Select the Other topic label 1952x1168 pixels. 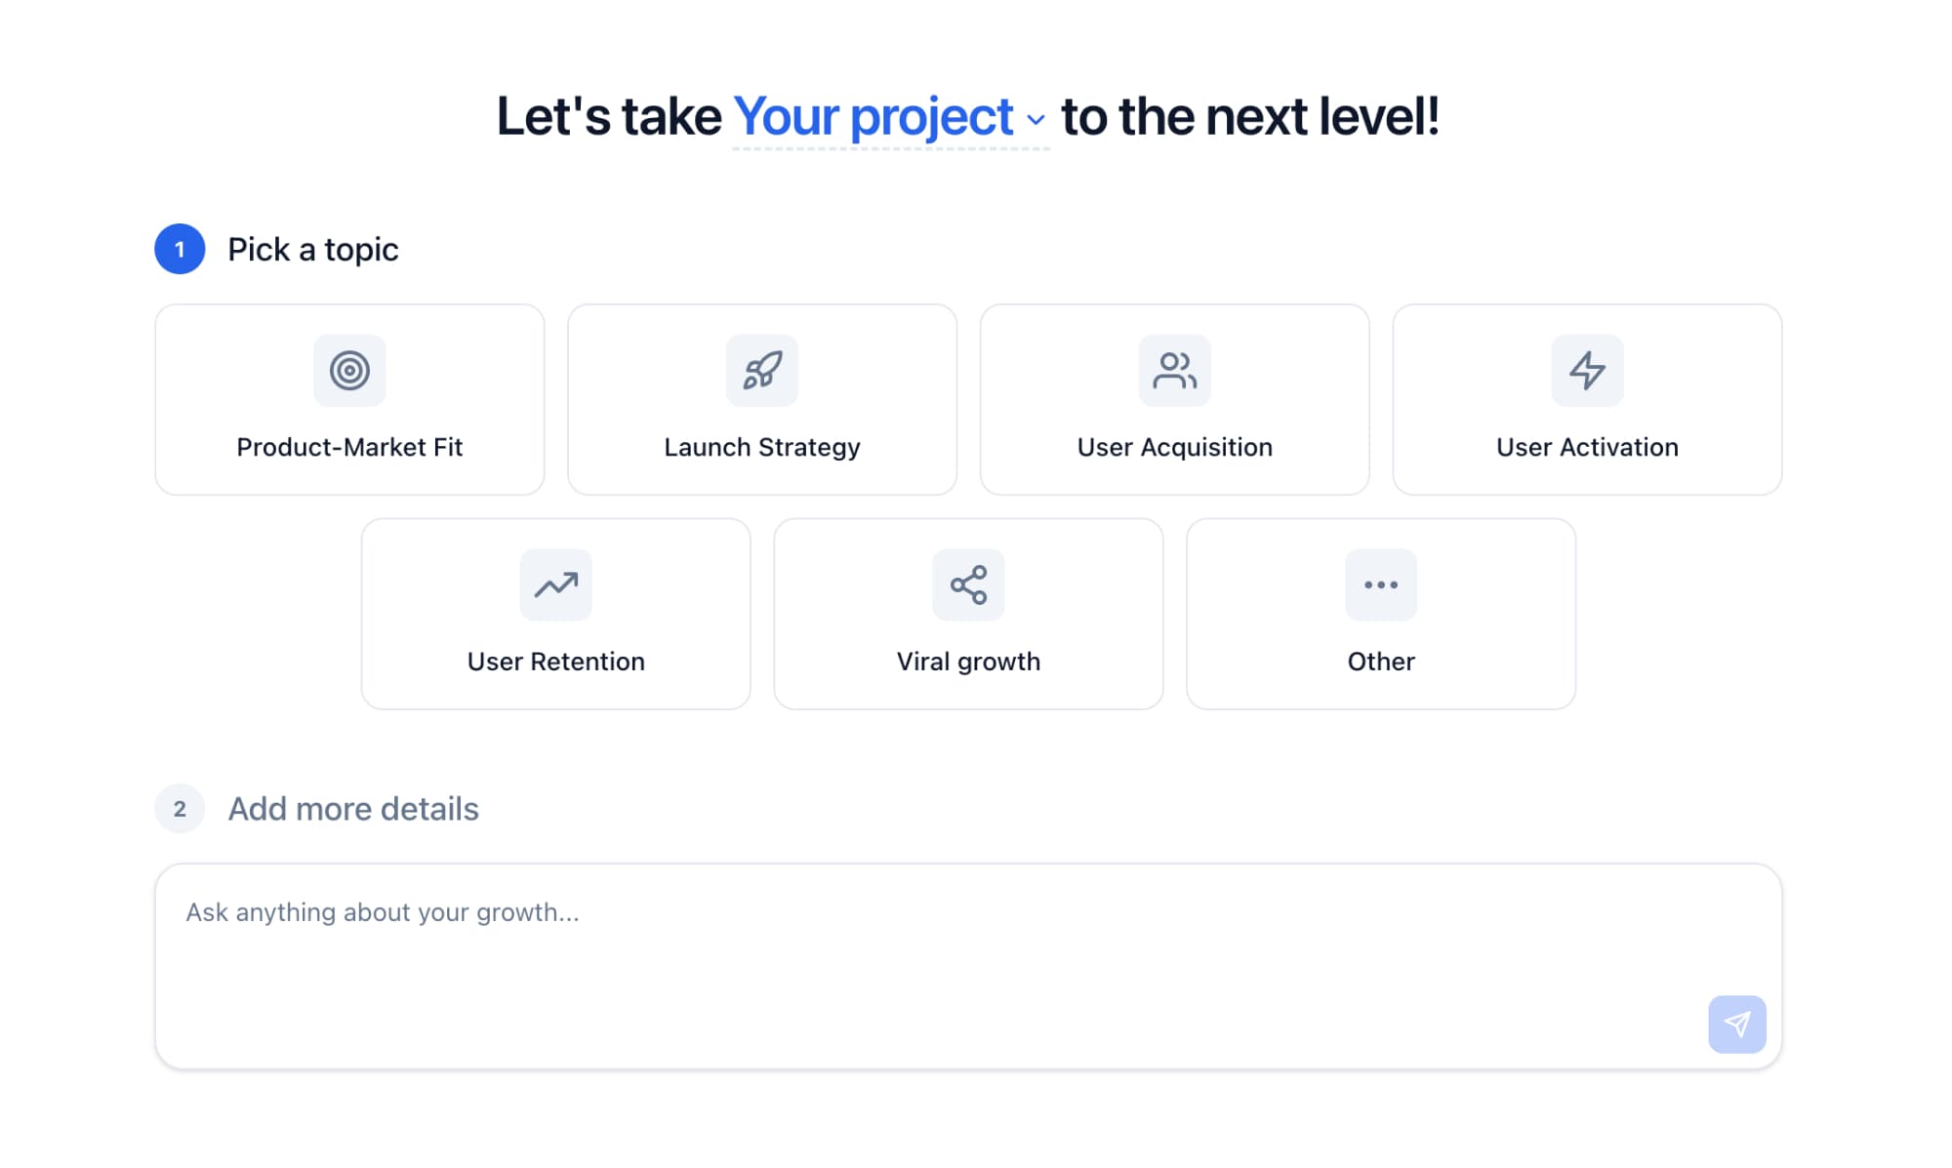pyautogui.click(x=1380, y=662)
